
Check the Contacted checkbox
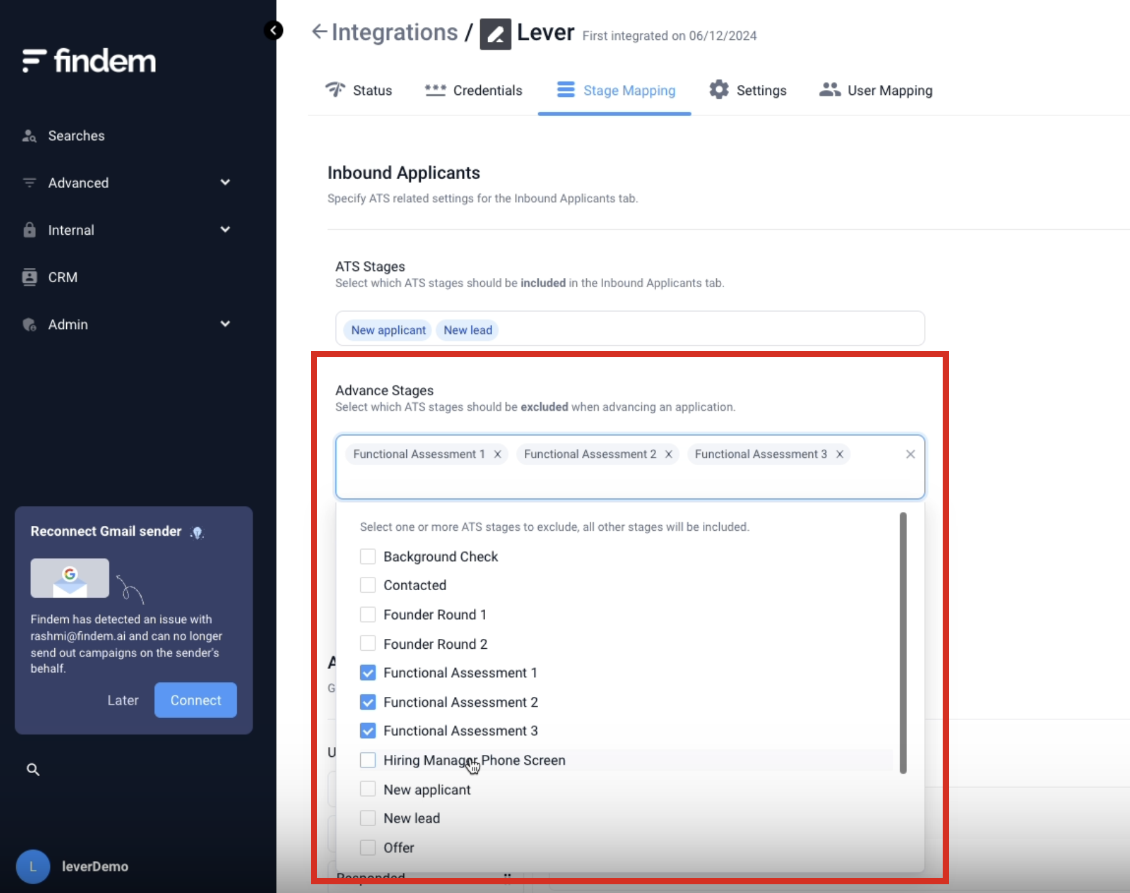point(368,585)
